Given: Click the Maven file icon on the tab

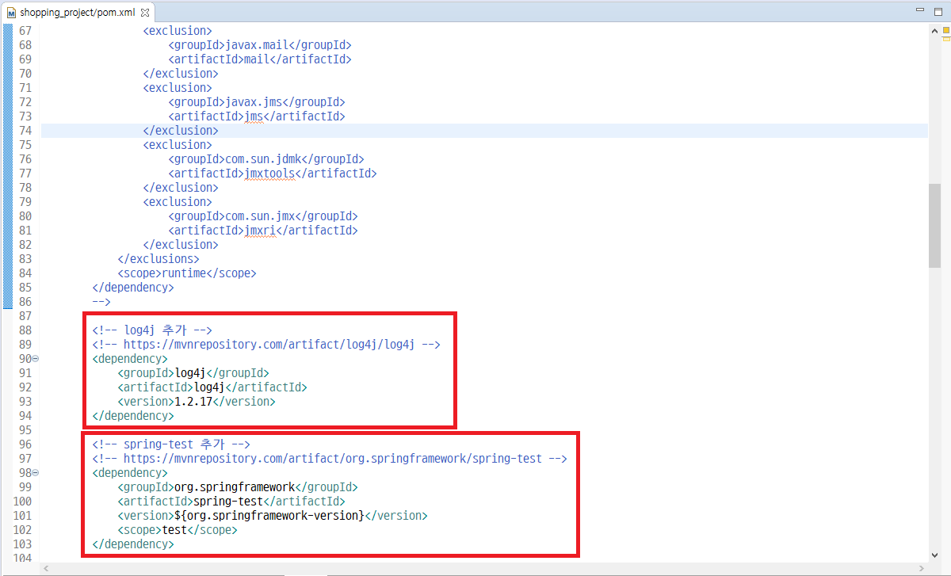Looking at the screenshot, I should coord(11,13).
